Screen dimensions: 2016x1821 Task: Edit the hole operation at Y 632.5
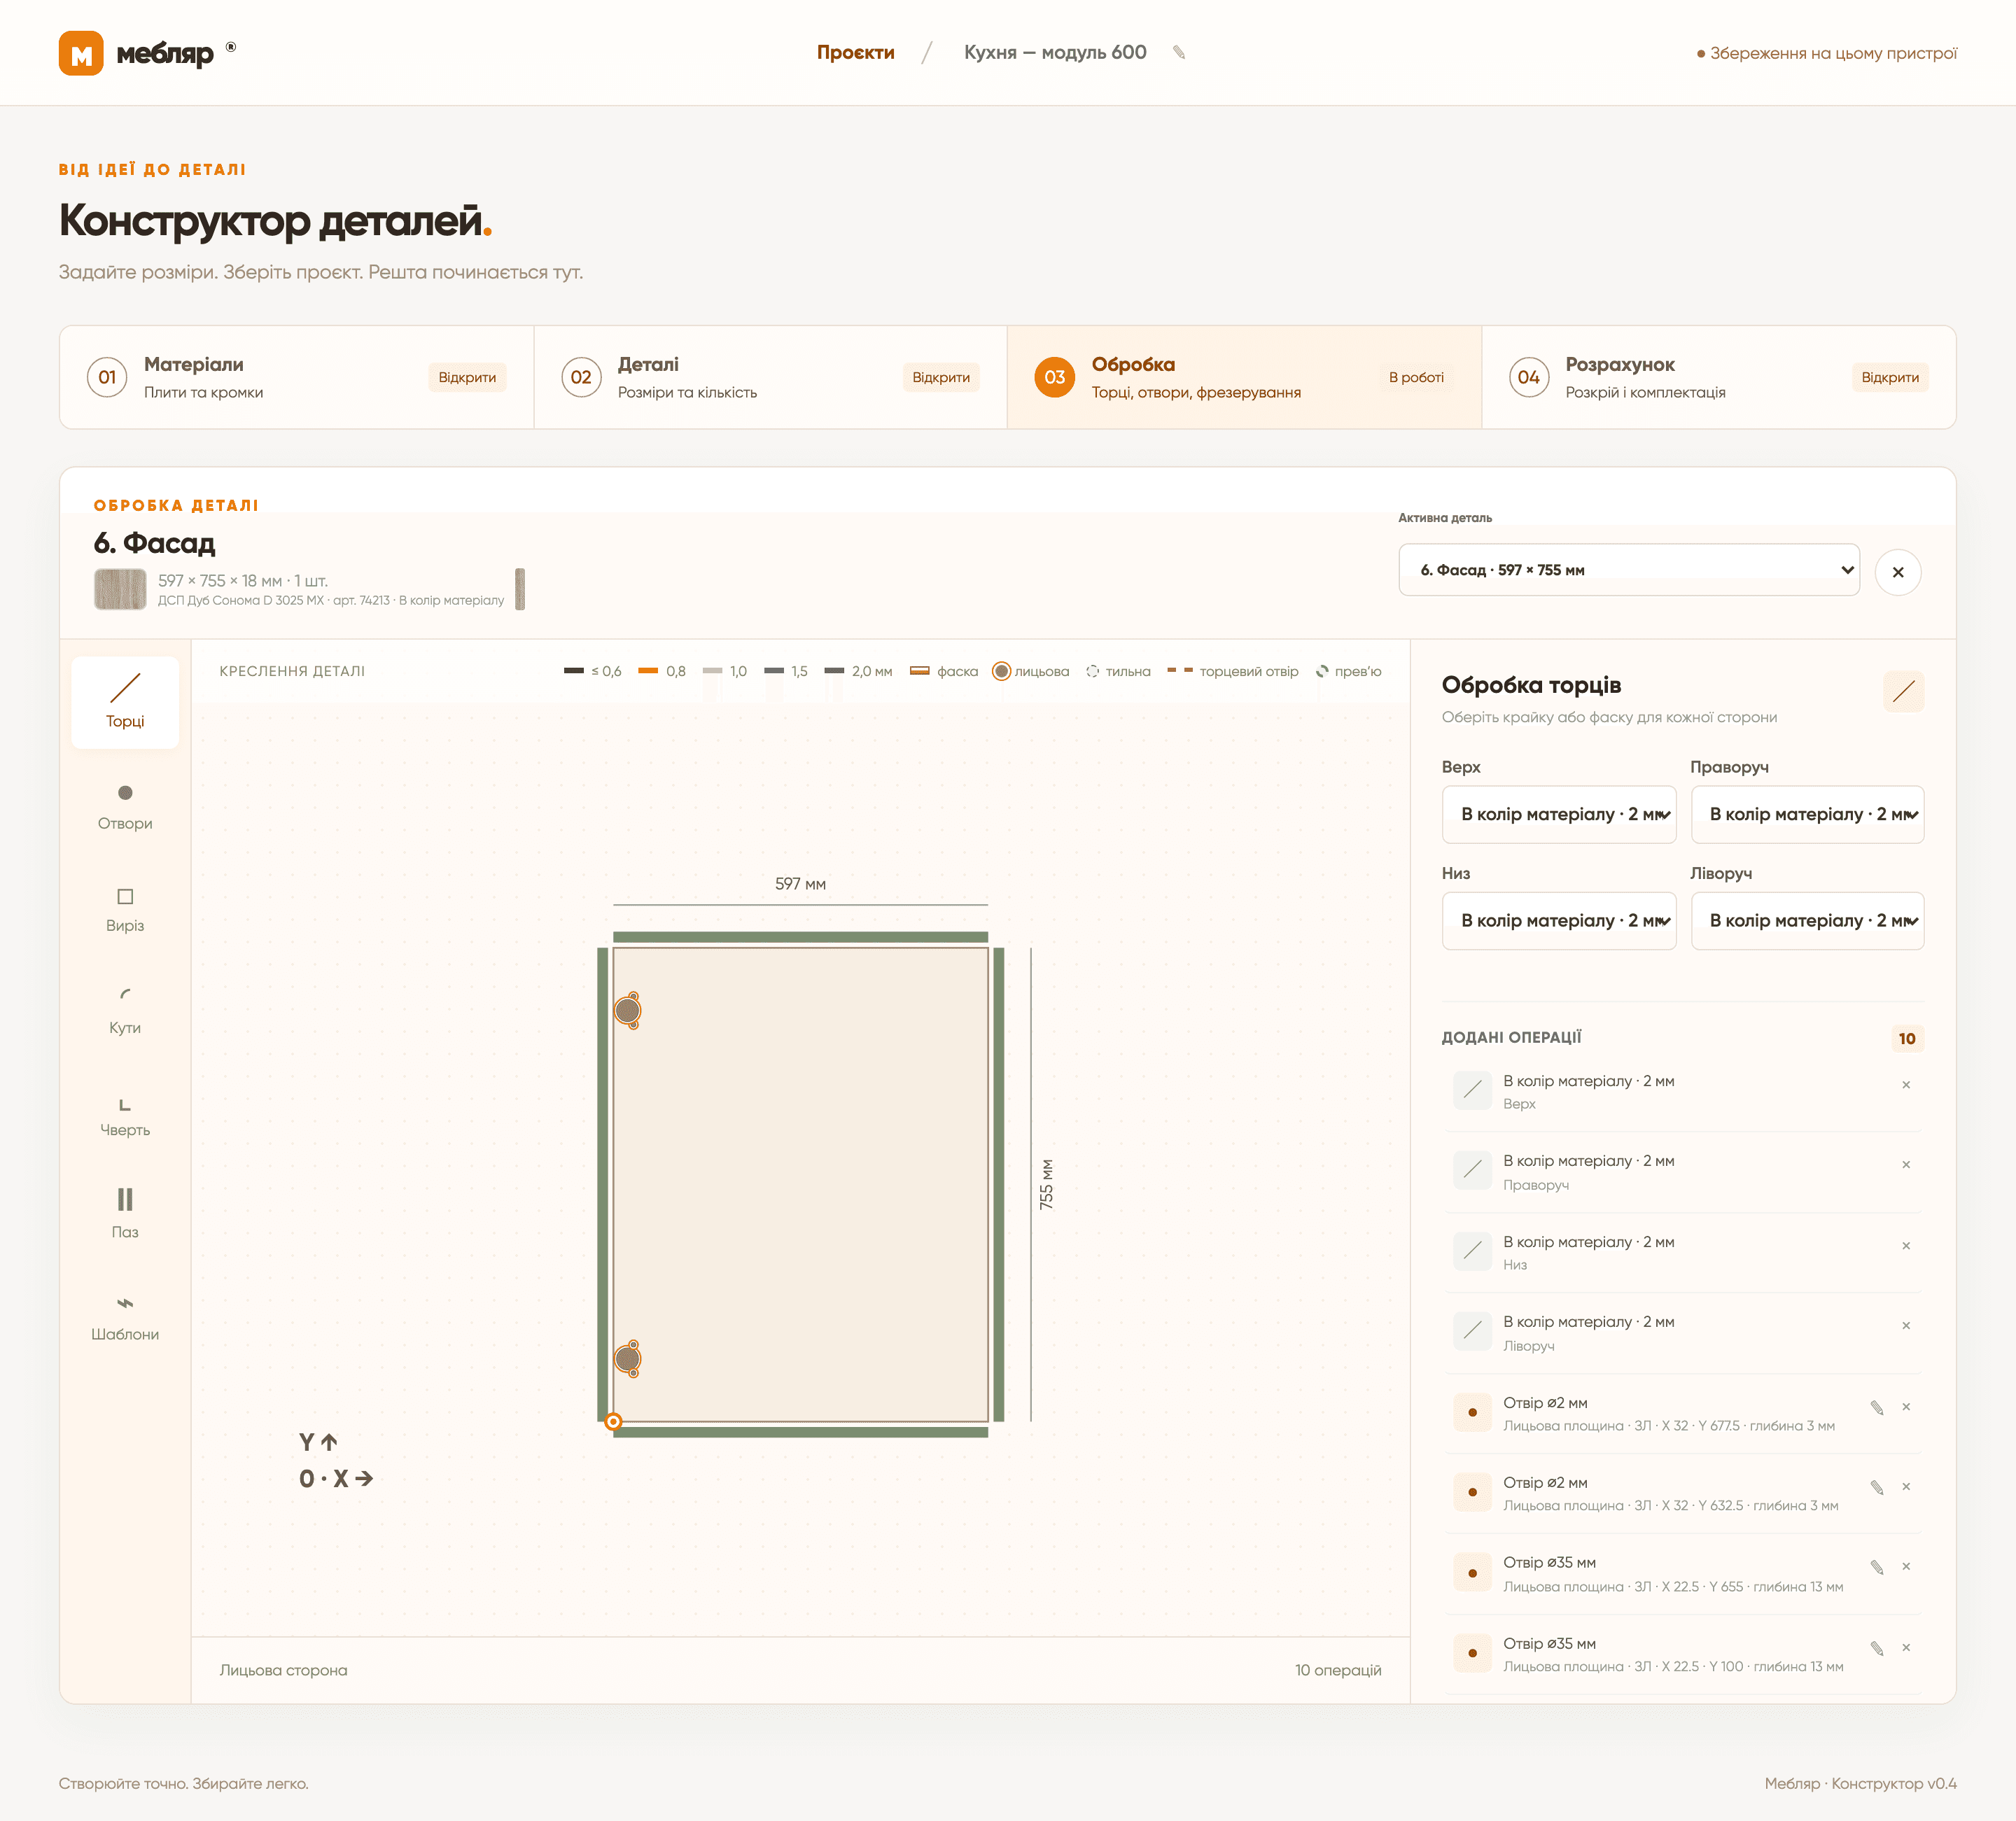(1877, 1487)
